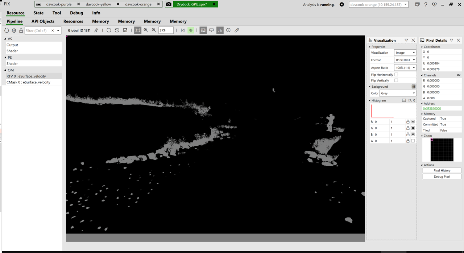This screenshot has height=253, width=464.
Task: Check the A channel histogram checkbox
Action: coord(413,141)
